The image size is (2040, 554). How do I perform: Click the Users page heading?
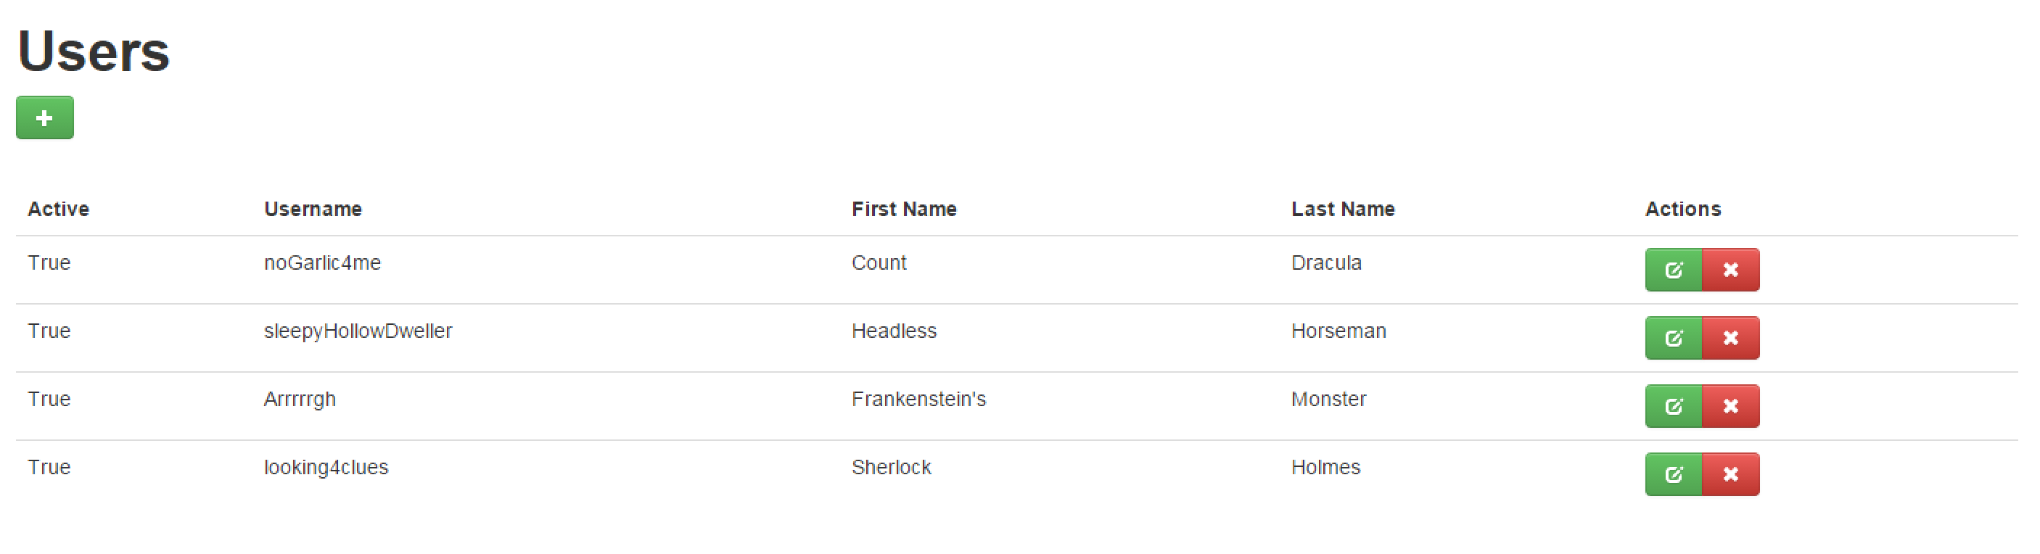(94, 51)
